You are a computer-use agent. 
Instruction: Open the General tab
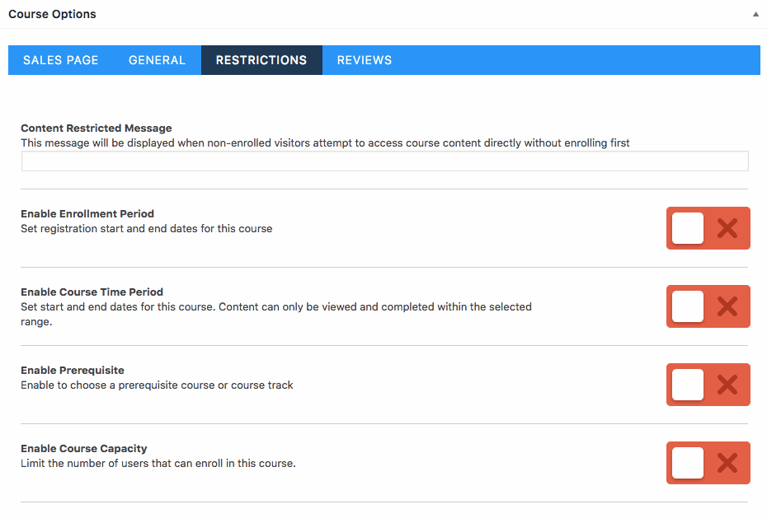(x=157, y=60)
